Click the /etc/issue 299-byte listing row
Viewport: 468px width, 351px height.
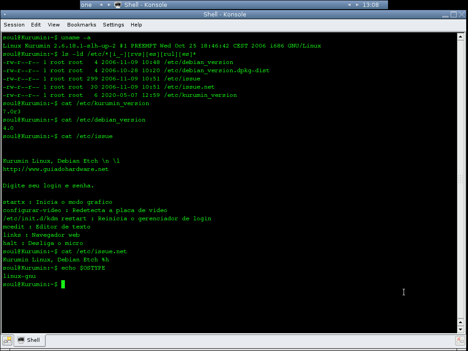click(101, 79)
